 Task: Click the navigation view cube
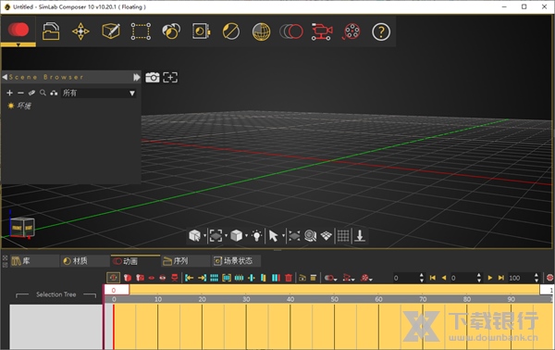(22, 227)
